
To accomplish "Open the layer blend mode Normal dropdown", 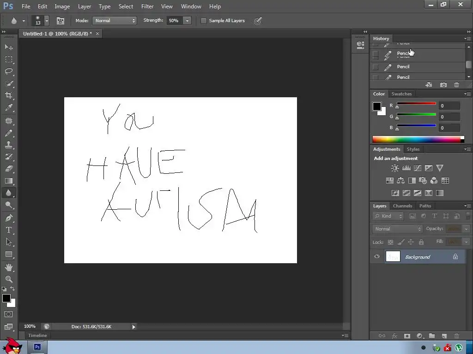I will pyautogui.click(x=397, y=229).
